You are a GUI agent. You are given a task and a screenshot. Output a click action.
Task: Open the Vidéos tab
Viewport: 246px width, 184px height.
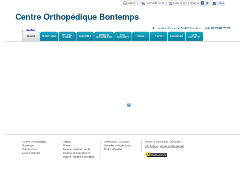[141, 36]
